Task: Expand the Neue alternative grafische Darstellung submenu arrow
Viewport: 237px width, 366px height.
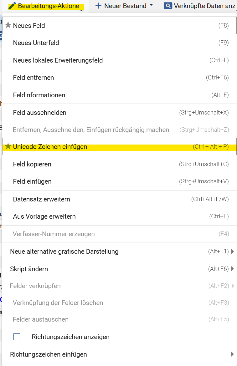Action: [232, 252]
